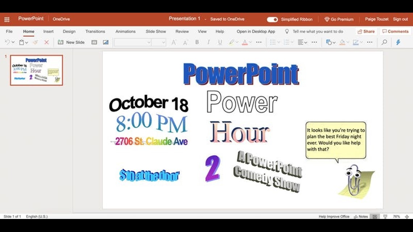Switch to the View tab
The height and width of the screenshot is (232, 413).
pyautogui.click(x=202, y=31)
